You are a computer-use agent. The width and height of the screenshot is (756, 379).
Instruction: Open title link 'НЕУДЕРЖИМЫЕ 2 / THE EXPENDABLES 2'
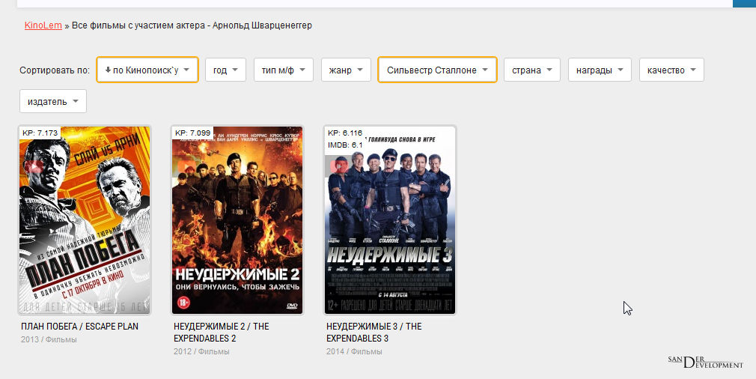(x=222, y=333)
